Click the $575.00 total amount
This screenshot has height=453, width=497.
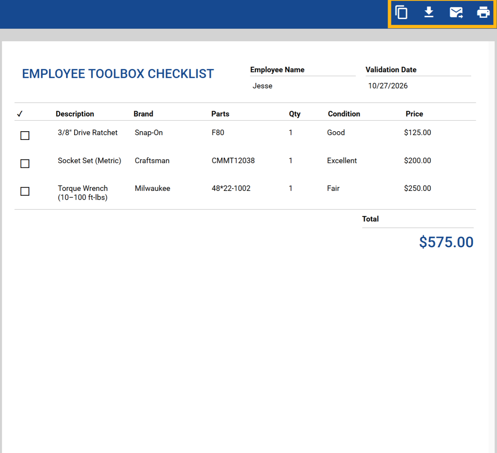pyautogui.click(x=446, y=242)
